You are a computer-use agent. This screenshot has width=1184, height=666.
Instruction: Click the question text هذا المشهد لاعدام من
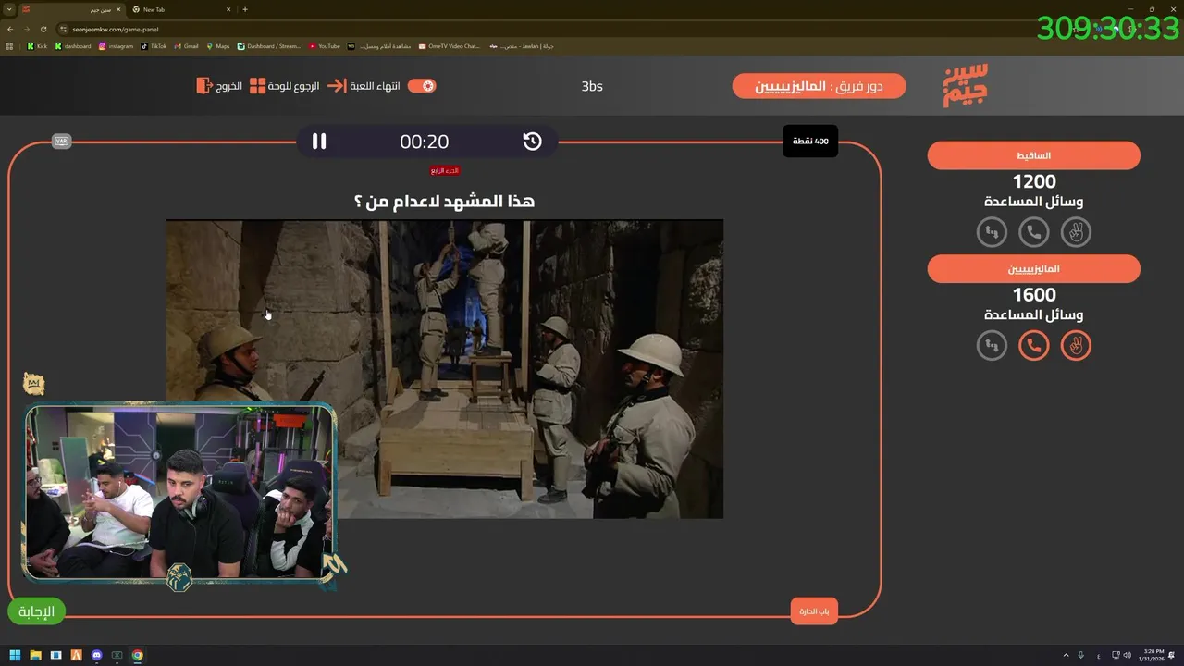pos(444,201)
